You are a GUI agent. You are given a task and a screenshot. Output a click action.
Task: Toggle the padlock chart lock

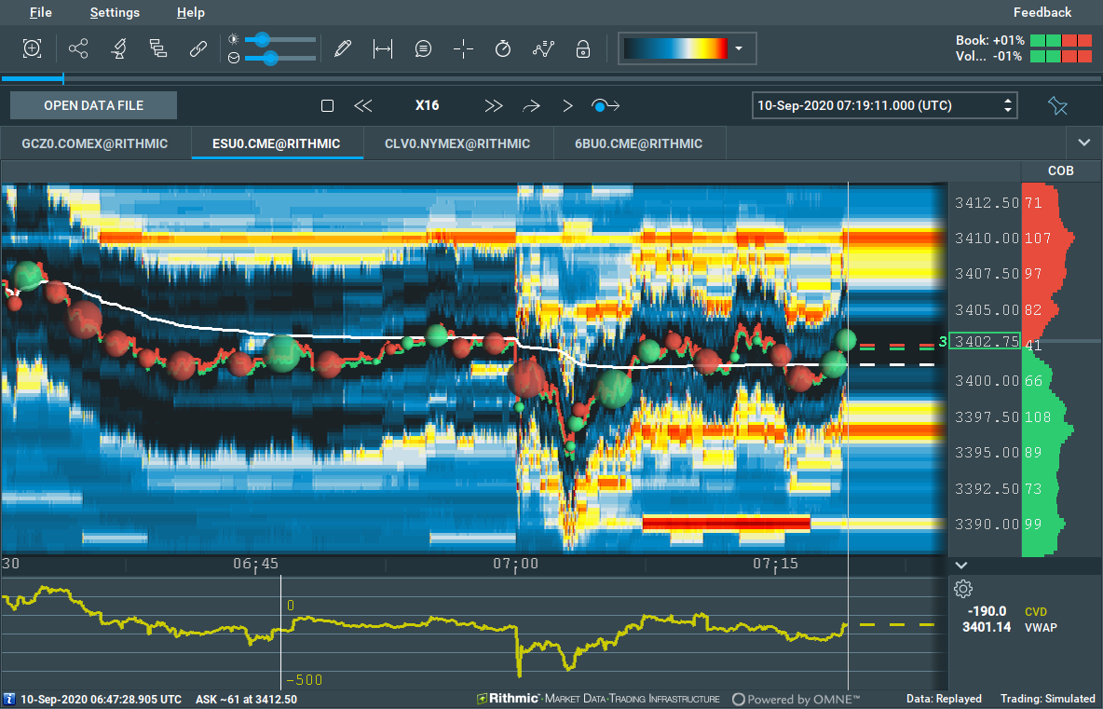click(583, 49)
